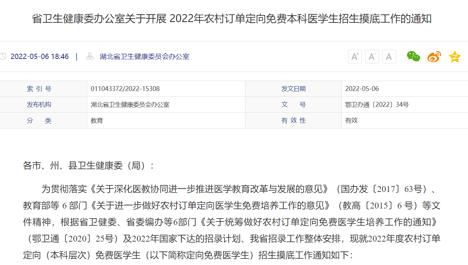This screenshot has width=468, height=265.
Task: Increase the article font size (A+)
Action: [355, 57]
